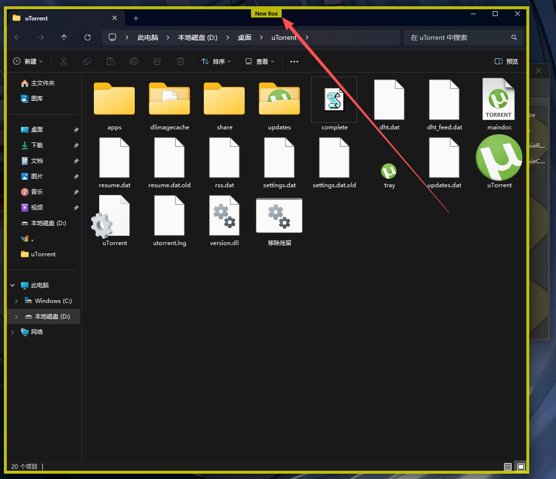Click 桌面 in the breadcrumb
Viewport: 556px width, 479px height.
[x=244, y=37]
